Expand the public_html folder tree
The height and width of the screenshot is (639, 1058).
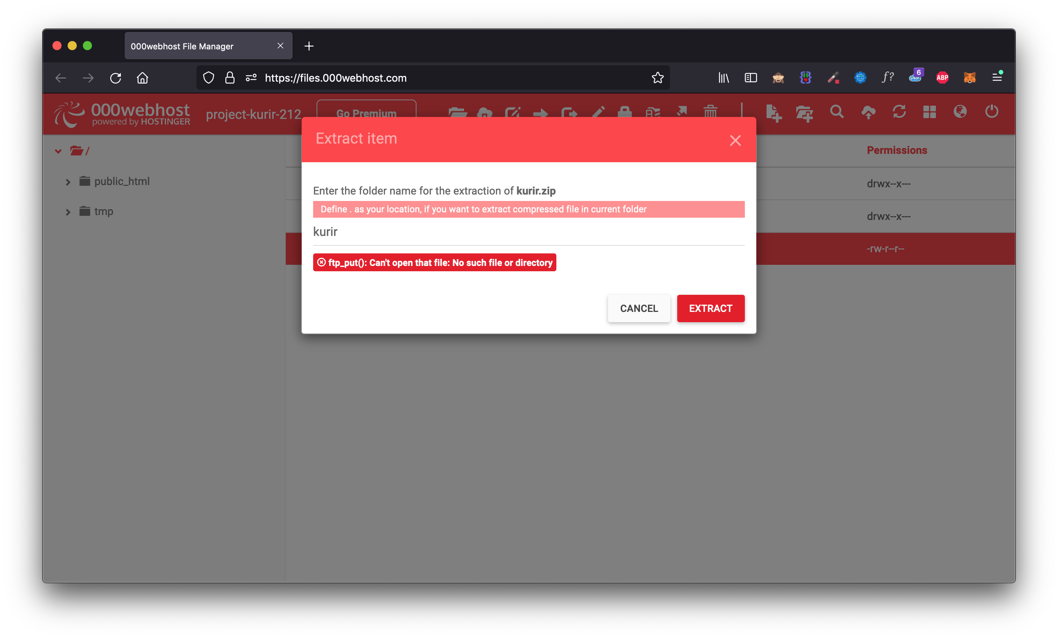[68, 182]
